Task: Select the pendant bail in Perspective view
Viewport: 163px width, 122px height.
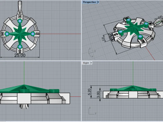Action: pyautogui.click(x=158, y=23)
